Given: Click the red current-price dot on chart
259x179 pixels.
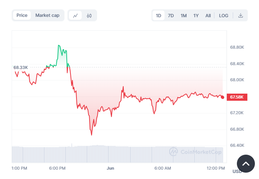Looking at the screenshot, I should 223,97.
